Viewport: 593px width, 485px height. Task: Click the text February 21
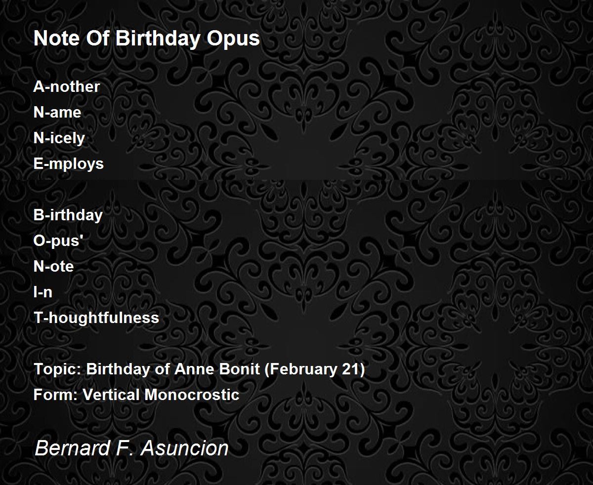pyautogui.click(x=314, y=369)
